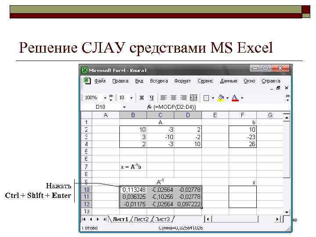Screen dimensions: 316x237
Task: Click the merge and center icon
Action: coord(194,98)
